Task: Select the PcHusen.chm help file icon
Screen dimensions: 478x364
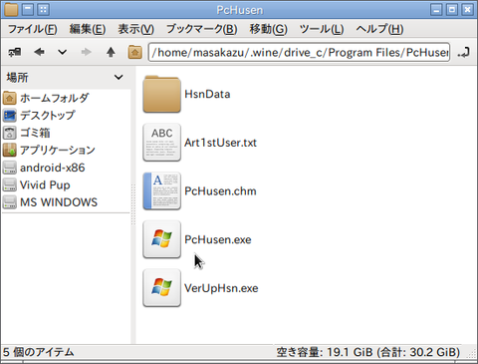Action: pos(162,191)
